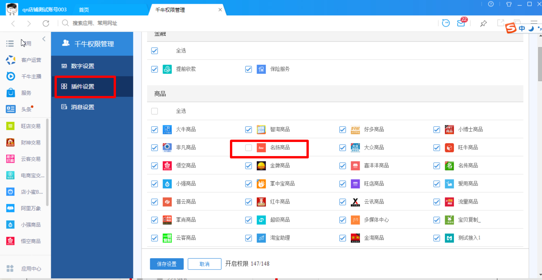Uncheck the 提前收款 checkbox
The height and width of the screenshot is (280, 542).
tap(154, 69)
